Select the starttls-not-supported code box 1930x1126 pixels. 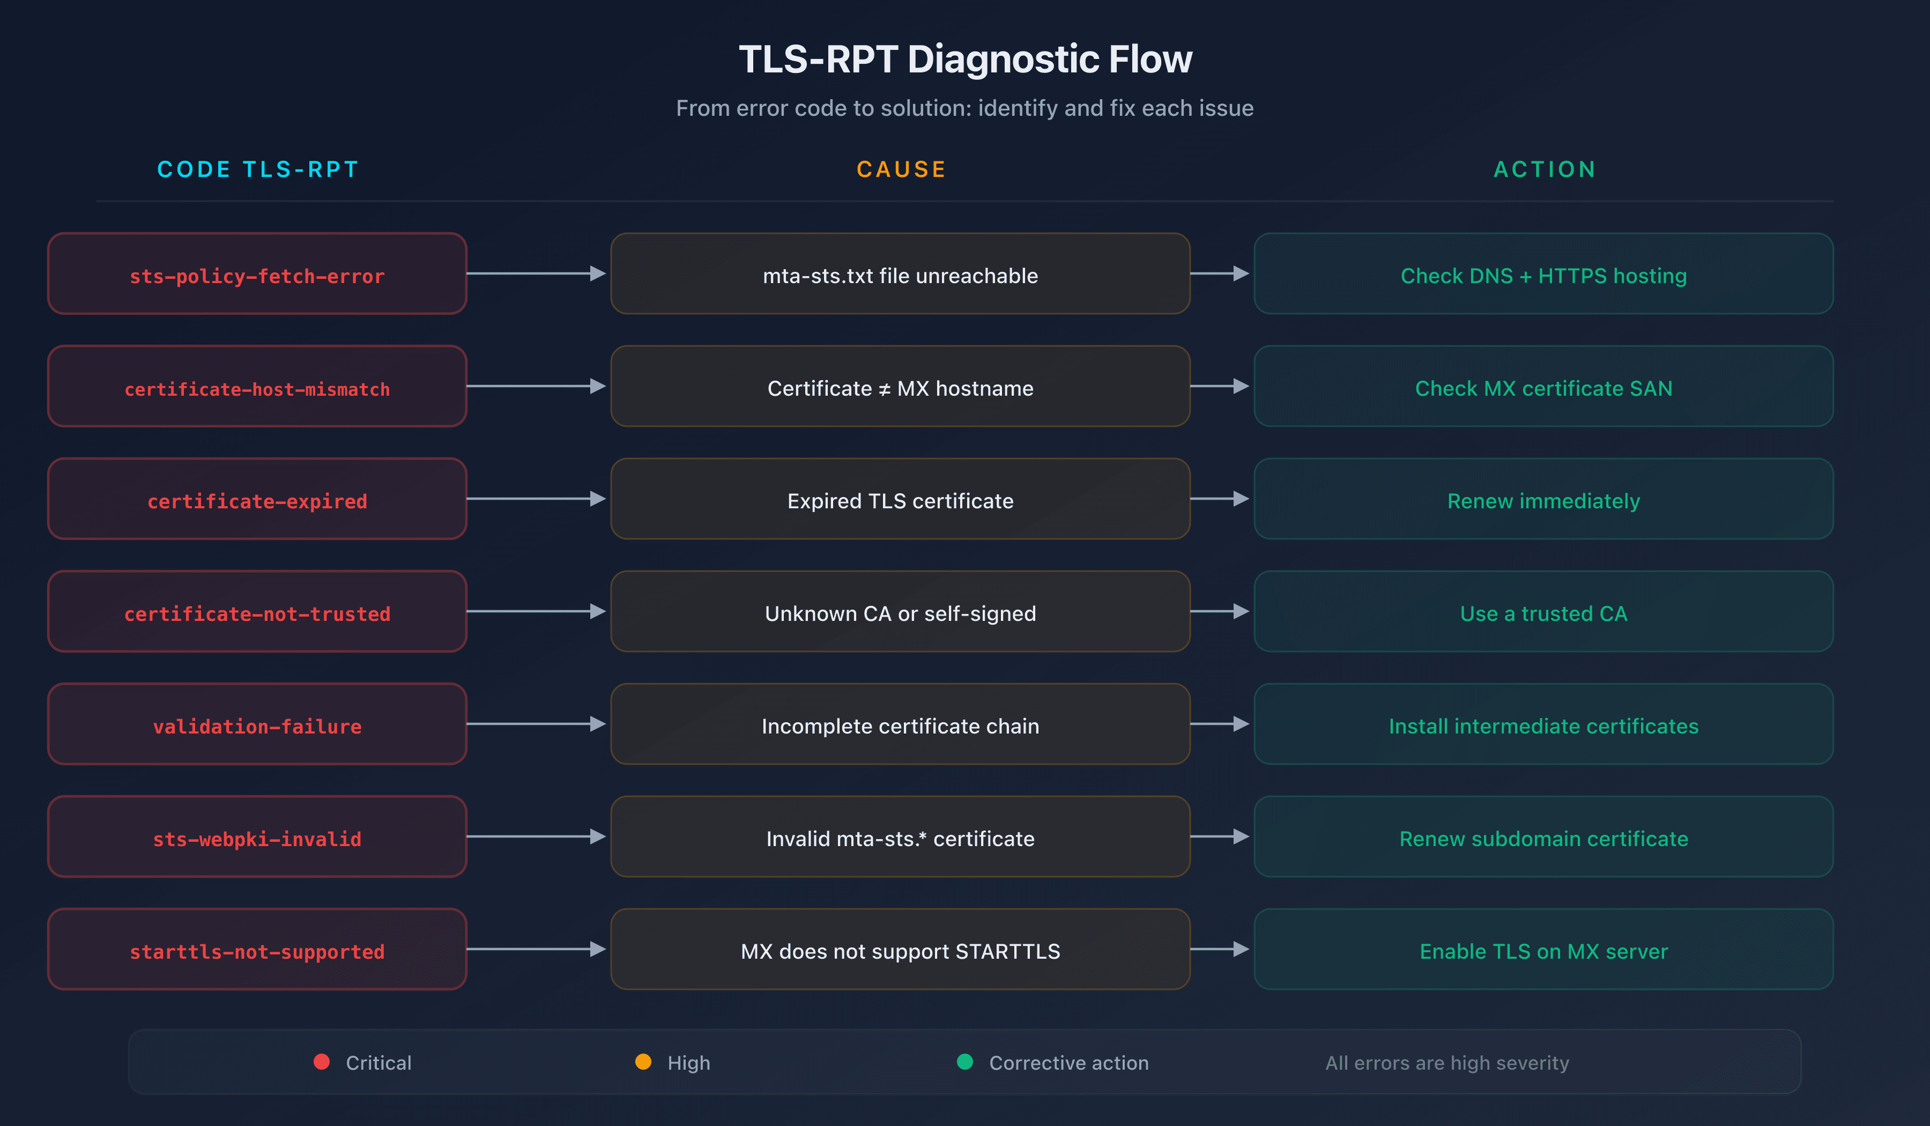coord(257,950)
